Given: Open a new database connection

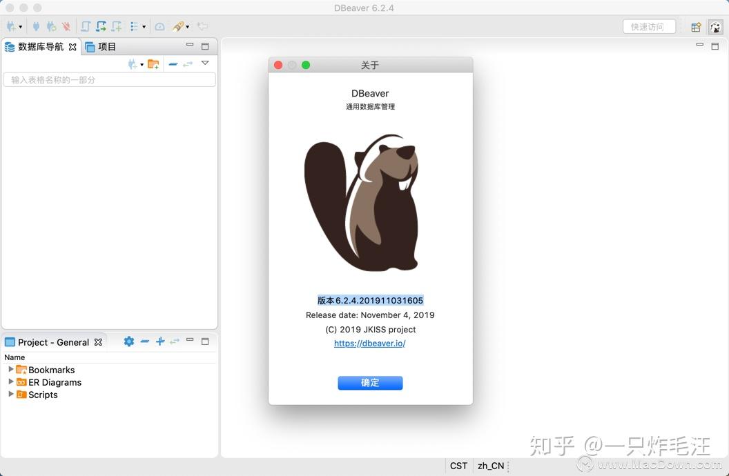Looking at the screenshot, I should pos(10,26).
